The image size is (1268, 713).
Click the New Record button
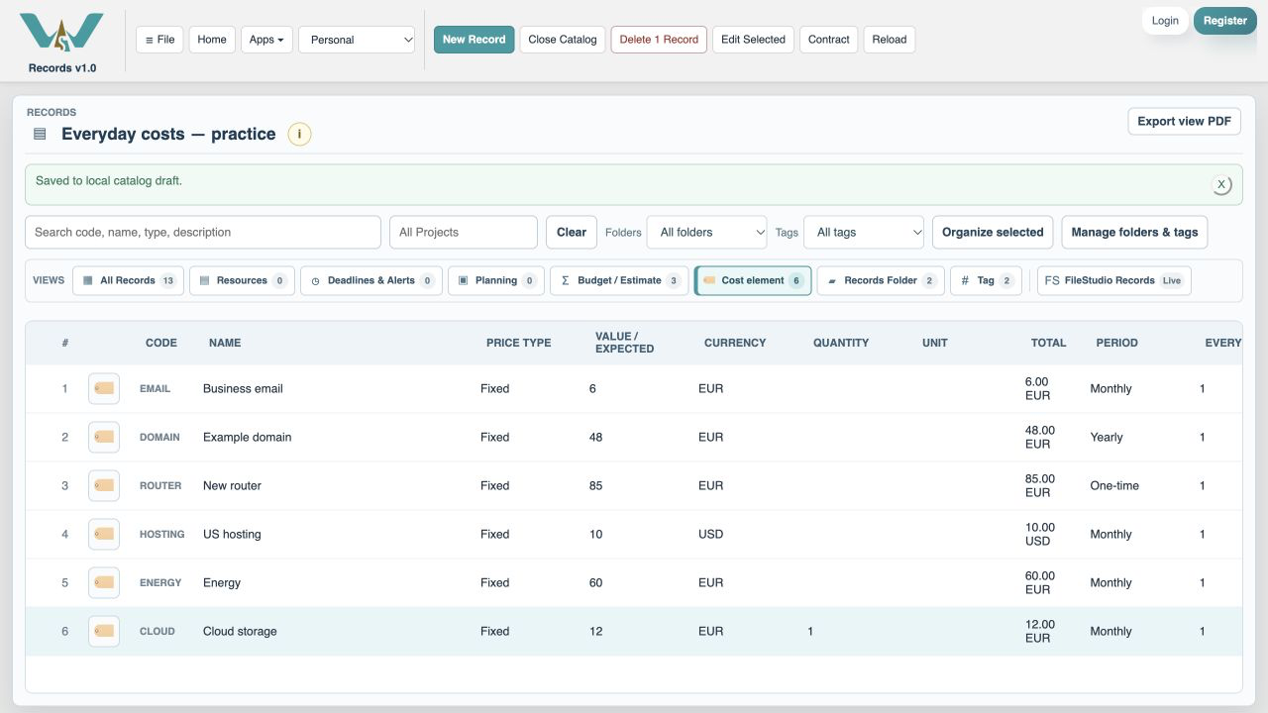475,40
